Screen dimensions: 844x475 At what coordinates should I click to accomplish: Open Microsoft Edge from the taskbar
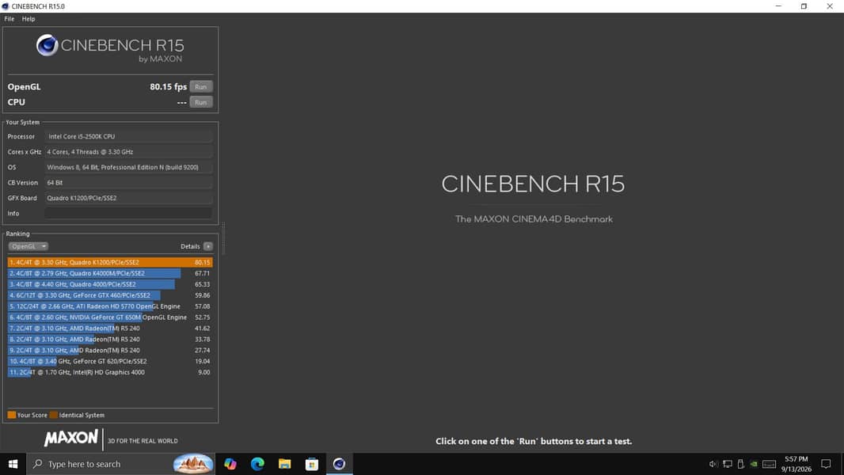257,464
